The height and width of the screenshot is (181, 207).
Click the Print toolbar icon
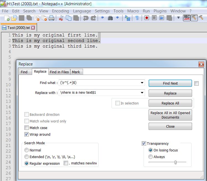click(x=51, y=18)
